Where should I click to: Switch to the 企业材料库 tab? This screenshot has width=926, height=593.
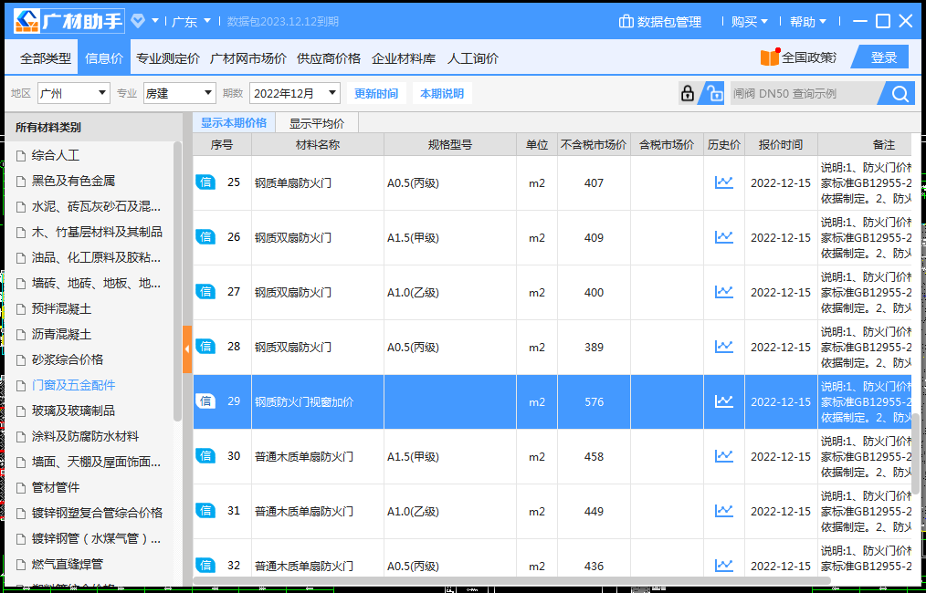point(404,58)
